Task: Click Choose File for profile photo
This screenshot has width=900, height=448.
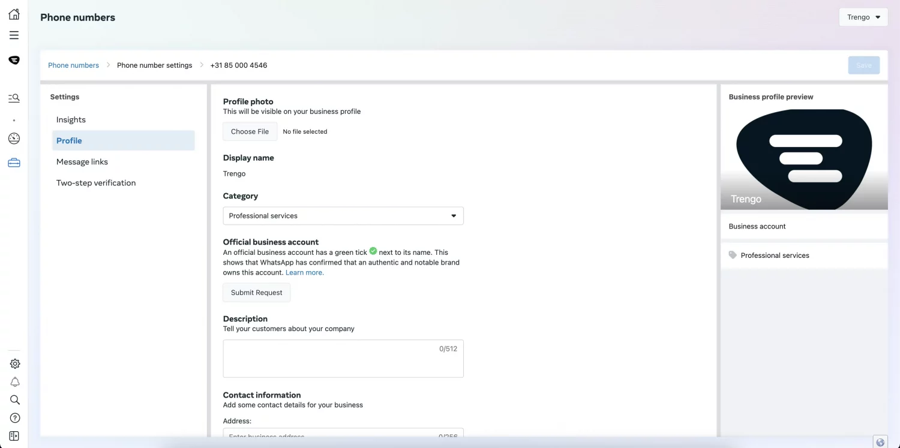Action: tap(250, 131)
